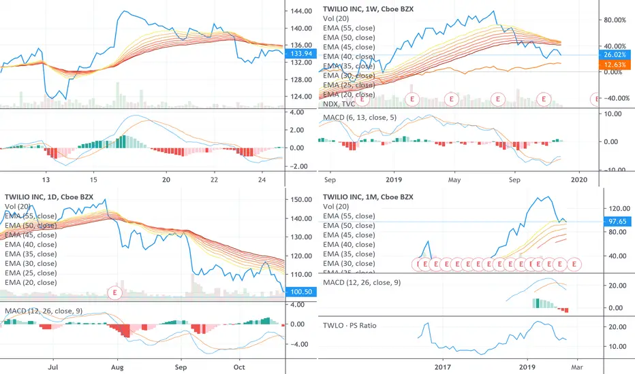
Task: Select 'EMA (35, close)' in the 1D chart legend
Action: point(31,254)
